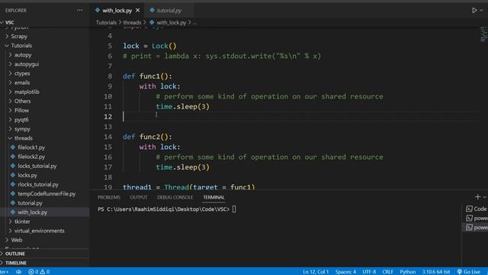The image size is (488, 275).
Task: Click with_lock.py in the breadcrumb
Action: (x=171, y=22)
